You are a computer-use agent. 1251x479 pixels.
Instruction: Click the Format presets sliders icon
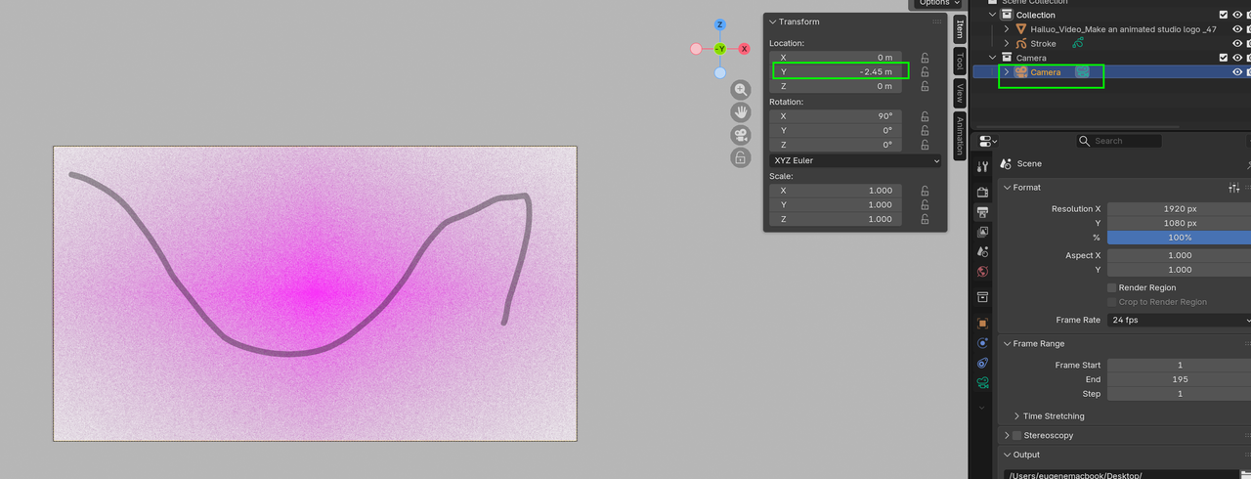(1234, 187)
